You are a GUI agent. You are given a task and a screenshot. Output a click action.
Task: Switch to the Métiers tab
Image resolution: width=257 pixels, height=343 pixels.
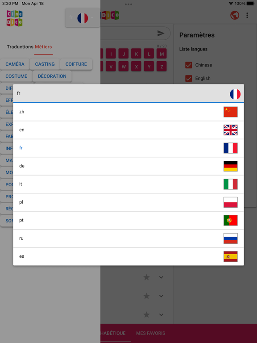[43, 47]
